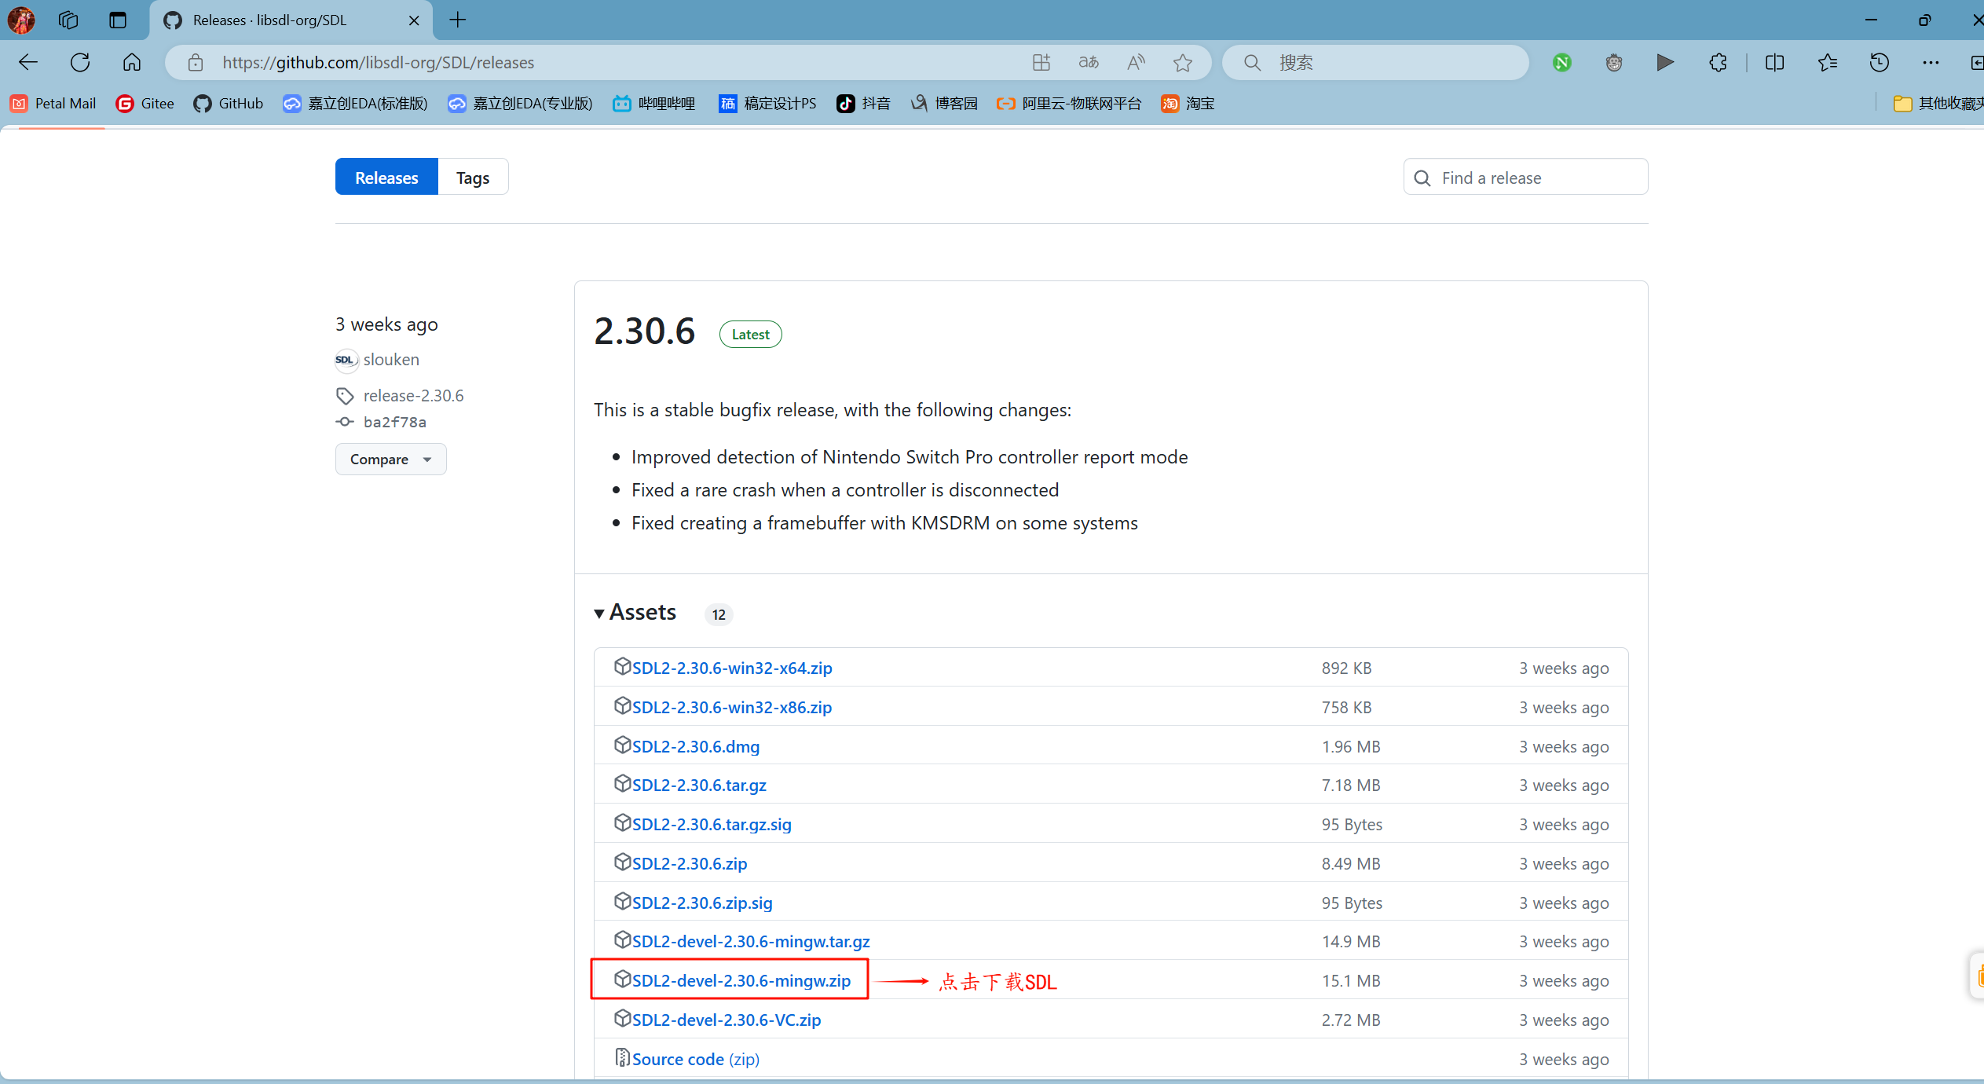Select the Releases tab
The image size is (1984, 1084).
coord(386,178)
